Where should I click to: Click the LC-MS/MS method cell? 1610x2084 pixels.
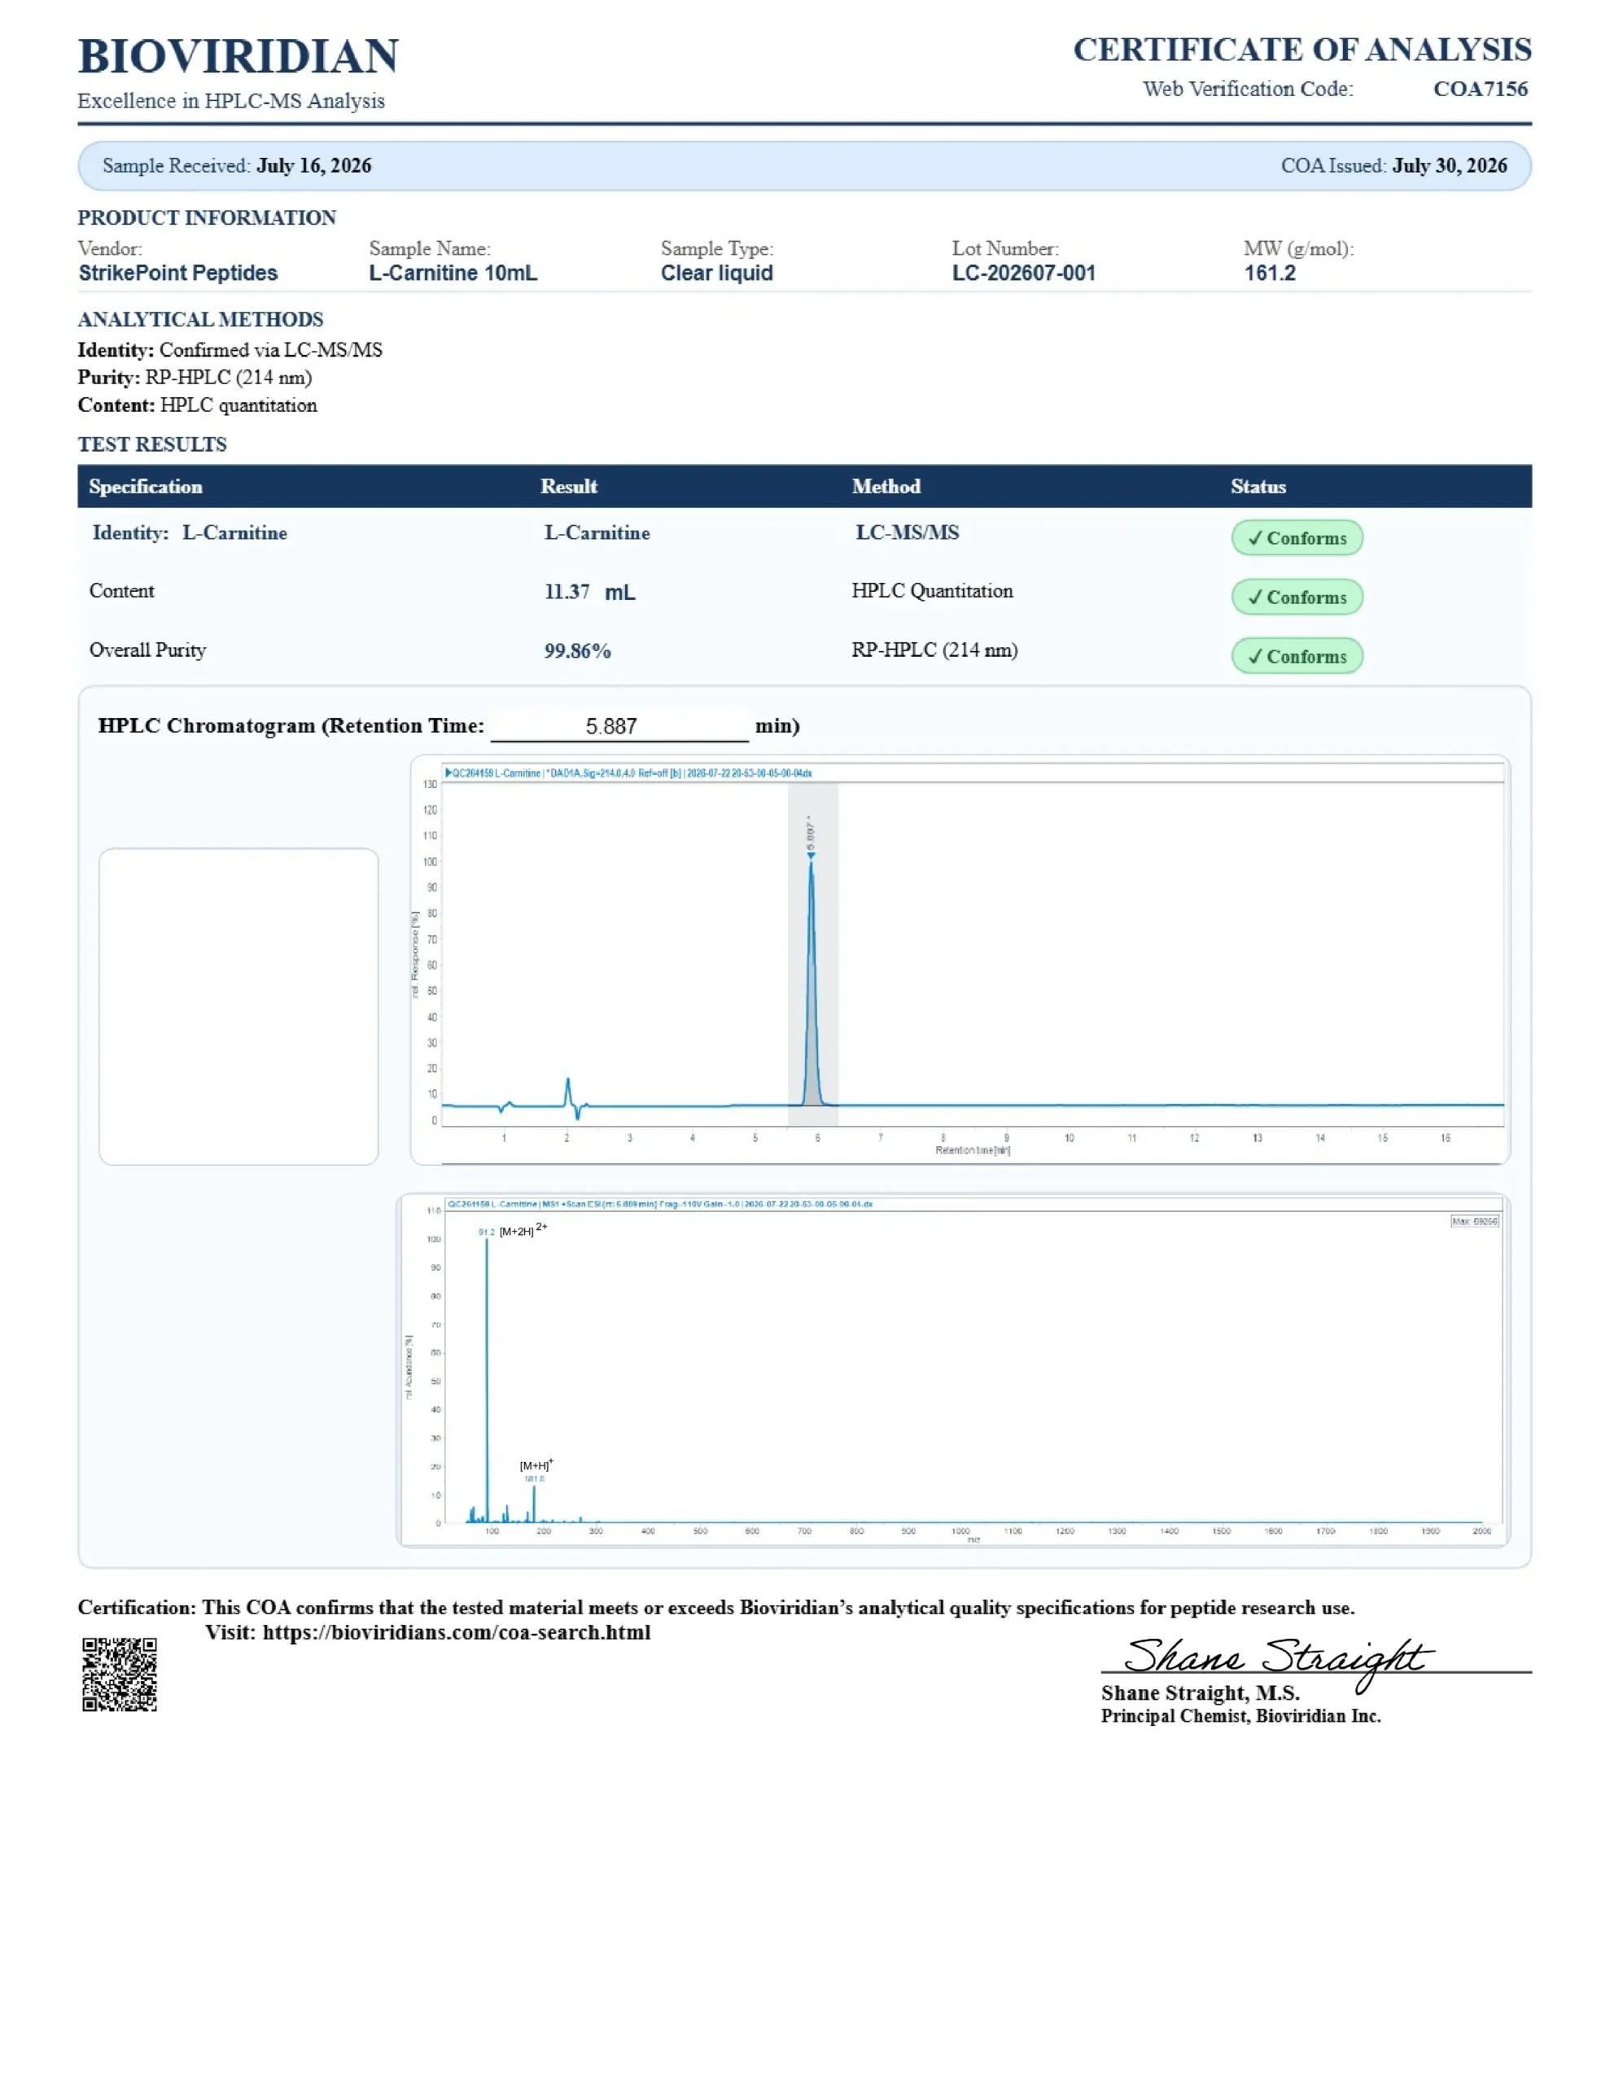(x=907, y=532)
